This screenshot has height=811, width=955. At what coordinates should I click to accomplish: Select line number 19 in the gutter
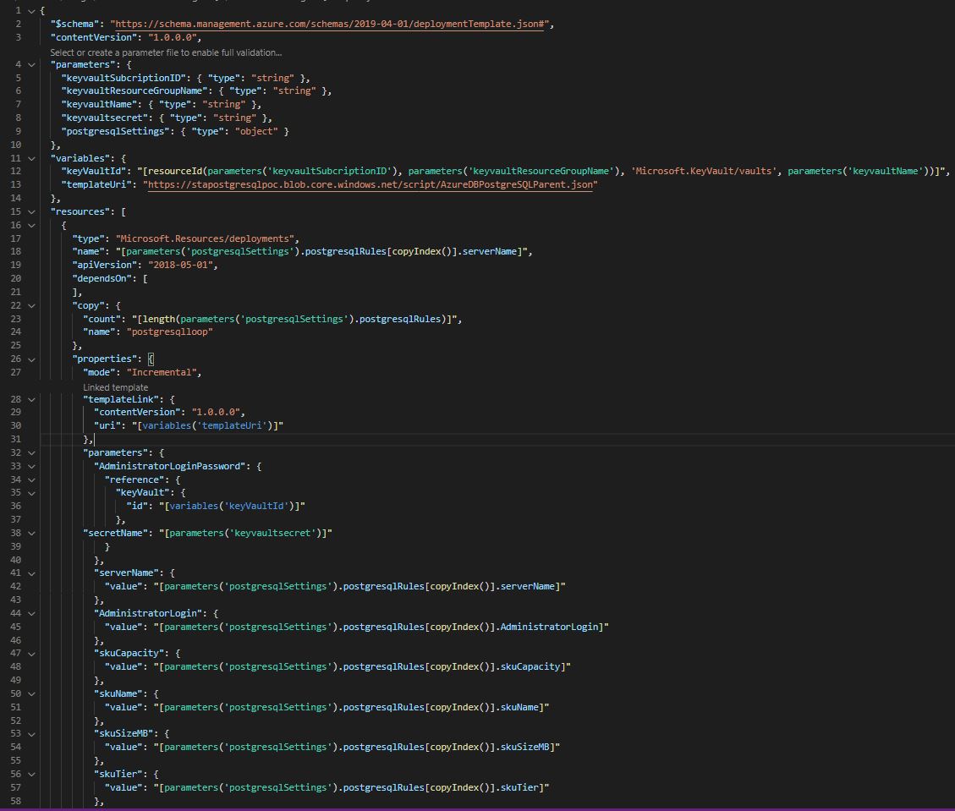(16, 265)
